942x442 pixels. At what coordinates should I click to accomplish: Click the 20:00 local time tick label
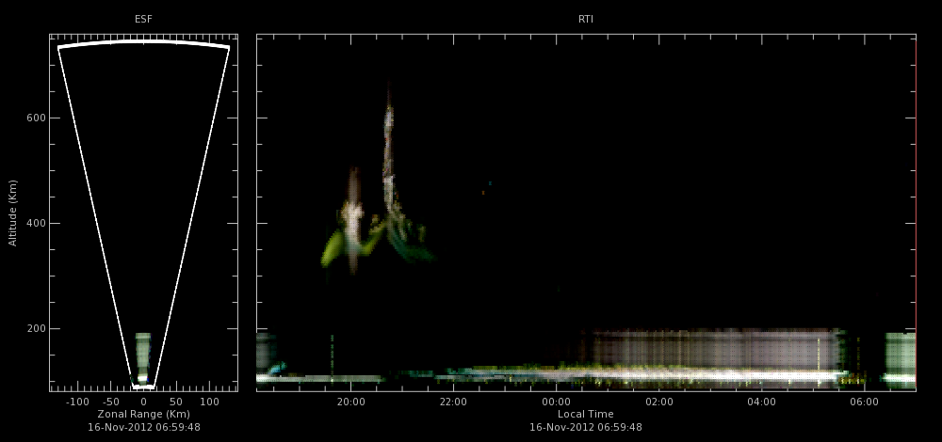point(350,402)
